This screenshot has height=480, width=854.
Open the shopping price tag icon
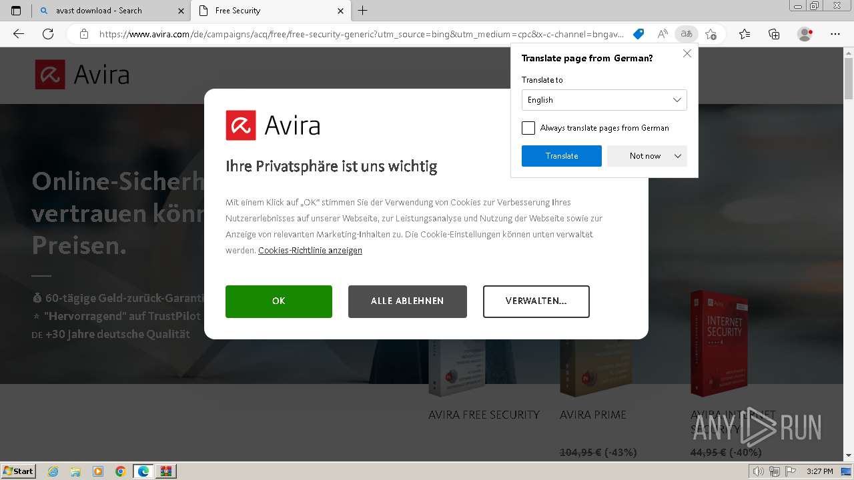click(638, 34)
